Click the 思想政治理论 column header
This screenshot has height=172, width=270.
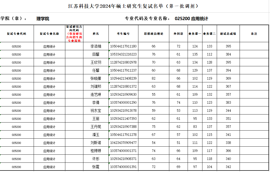coord(154,34)
